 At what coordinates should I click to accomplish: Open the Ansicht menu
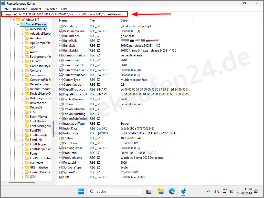pyautogui.click(x=36, y=9)
